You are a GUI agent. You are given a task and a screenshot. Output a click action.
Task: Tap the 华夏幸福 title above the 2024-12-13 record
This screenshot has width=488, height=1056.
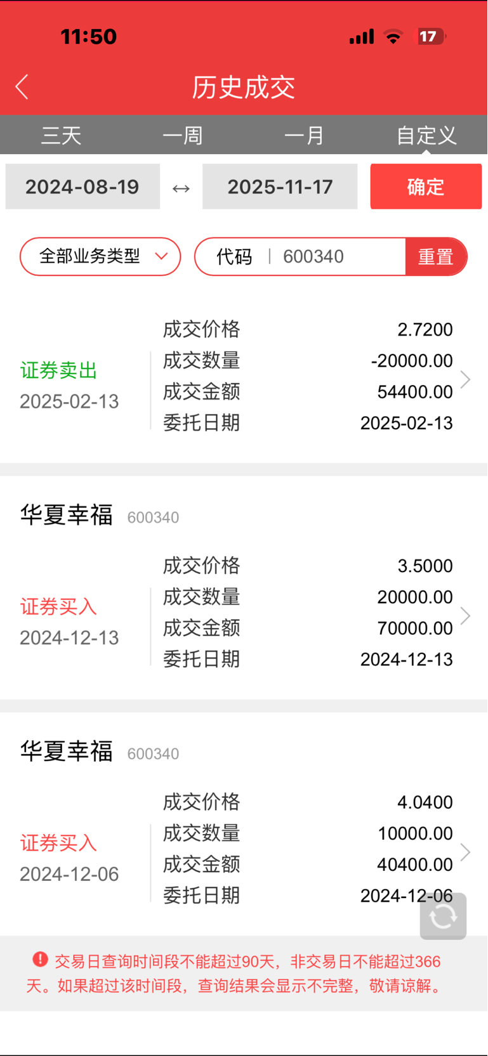click(x=67, y=515)
